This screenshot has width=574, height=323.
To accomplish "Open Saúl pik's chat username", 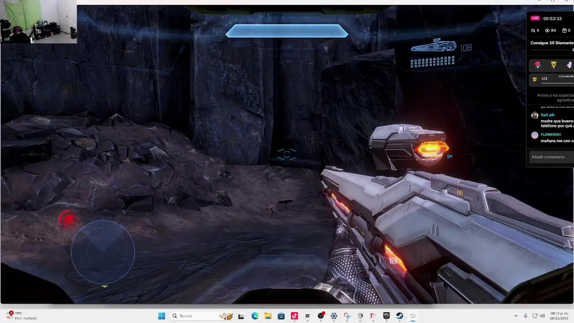I will (548, 115).
